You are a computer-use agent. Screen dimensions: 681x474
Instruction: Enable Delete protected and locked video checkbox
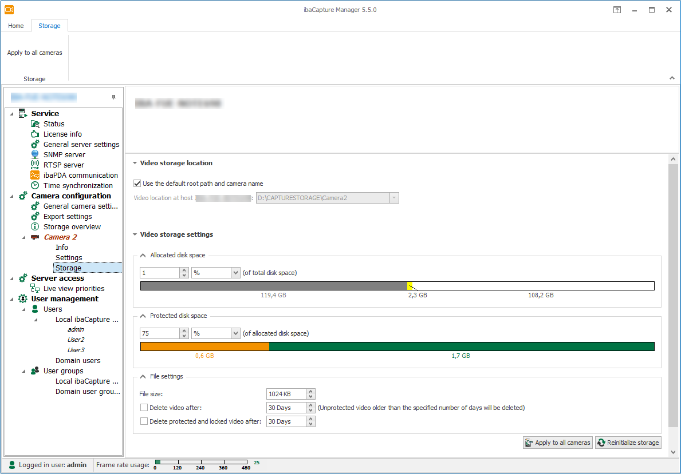tap(144, 421)
